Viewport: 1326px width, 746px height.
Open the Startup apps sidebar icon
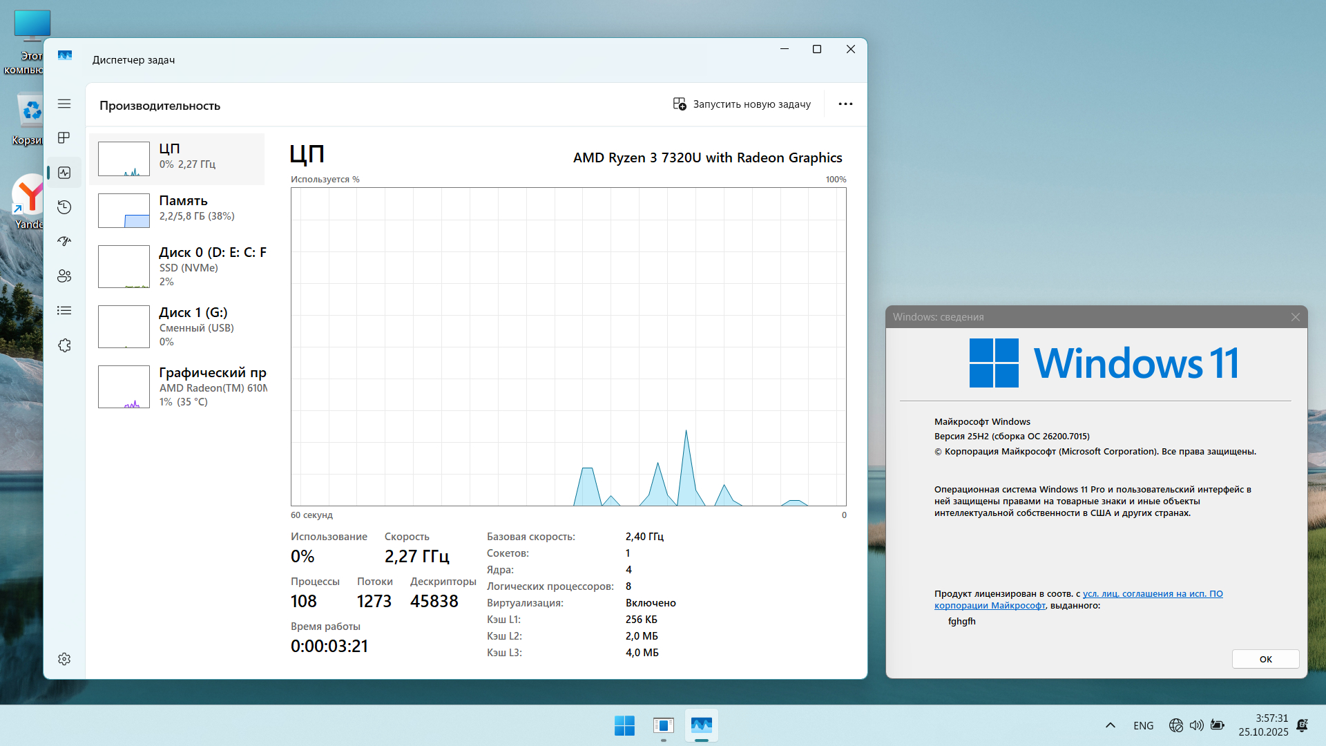[x=64, y=242]
